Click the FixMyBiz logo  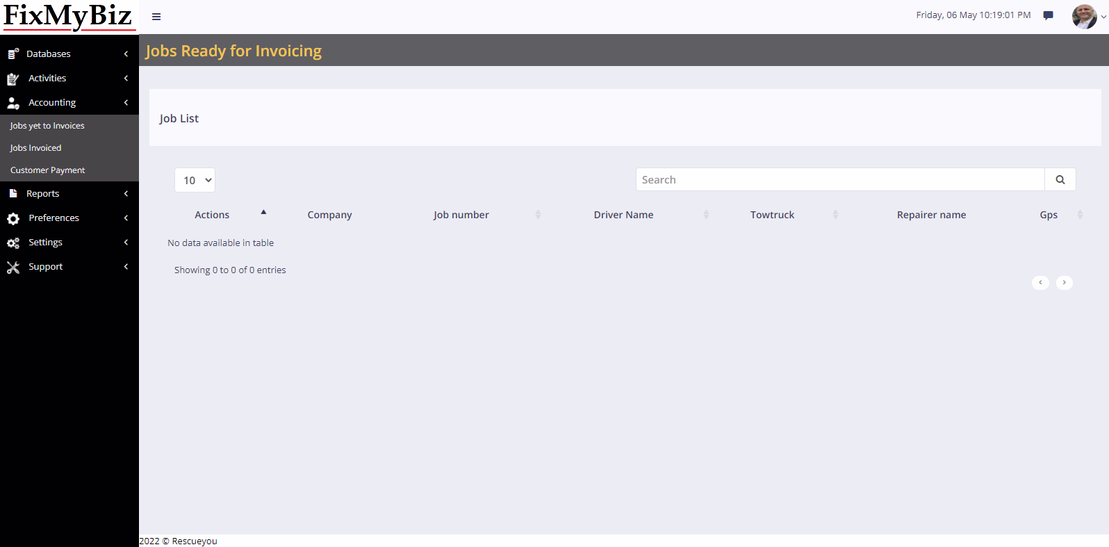(68, 16)
